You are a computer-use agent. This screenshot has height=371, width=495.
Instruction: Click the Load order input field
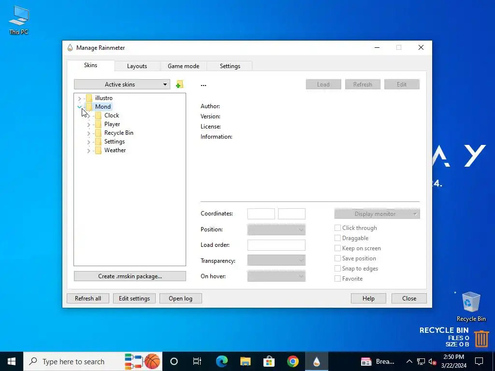coord(276,245)
